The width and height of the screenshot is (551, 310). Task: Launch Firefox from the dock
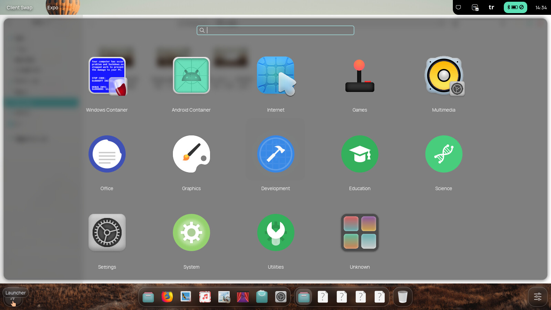(x=167, y=297)
